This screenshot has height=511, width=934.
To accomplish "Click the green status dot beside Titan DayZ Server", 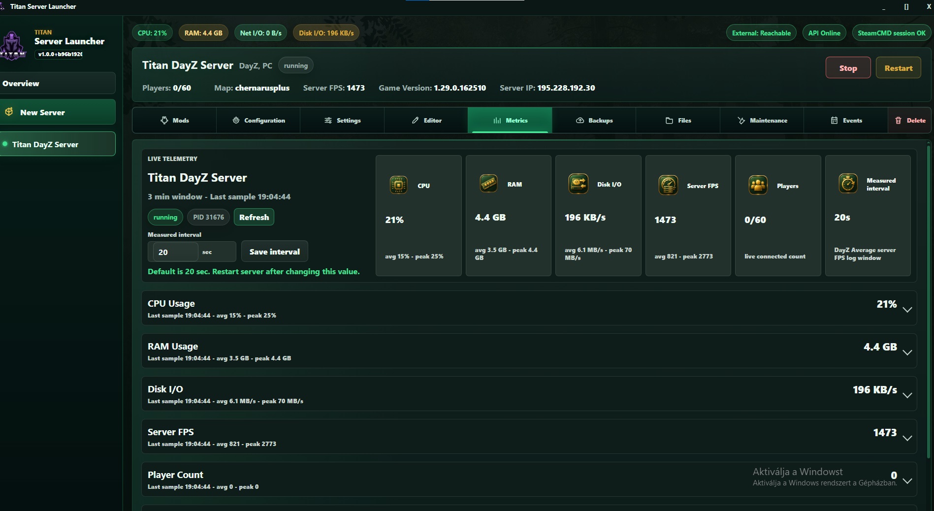I will [5, 144].
